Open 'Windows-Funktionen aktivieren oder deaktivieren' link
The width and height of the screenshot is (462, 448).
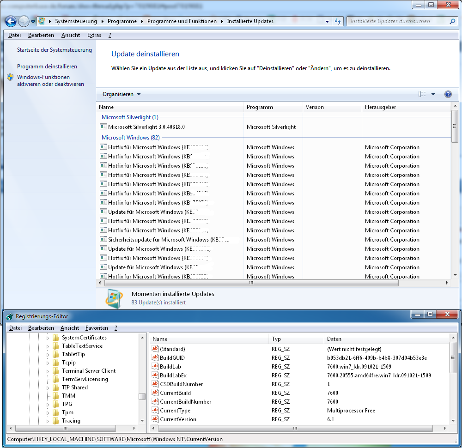(x=50, y=80)
